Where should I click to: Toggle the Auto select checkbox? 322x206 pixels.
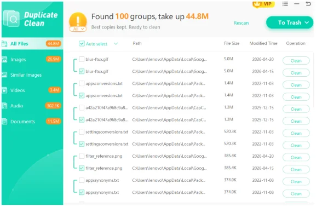82,43
